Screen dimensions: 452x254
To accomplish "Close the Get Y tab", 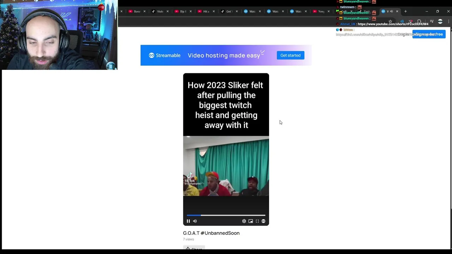I will tap(237, 11).
